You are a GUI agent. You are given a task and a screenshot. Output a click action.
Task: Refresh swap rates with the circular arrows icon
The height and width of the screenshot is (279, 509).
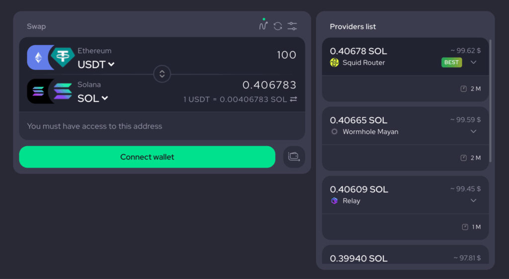pos(277,26)
